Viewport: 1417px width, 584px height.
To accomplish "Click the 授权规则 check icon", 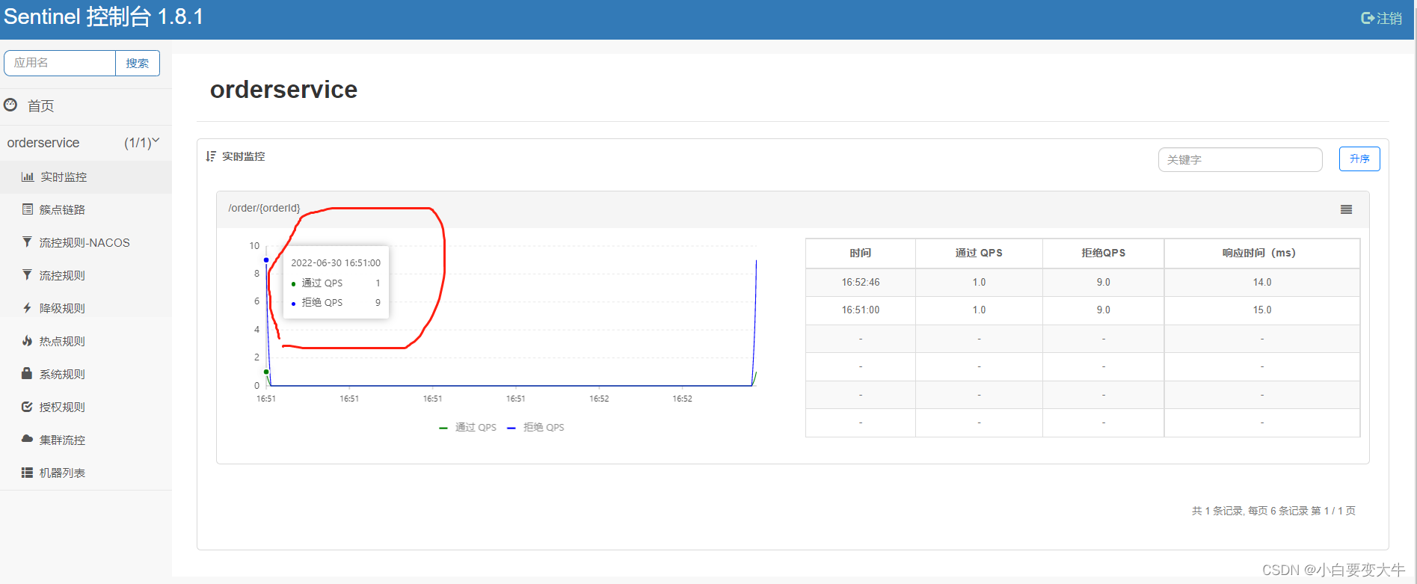I will [28, 407].
